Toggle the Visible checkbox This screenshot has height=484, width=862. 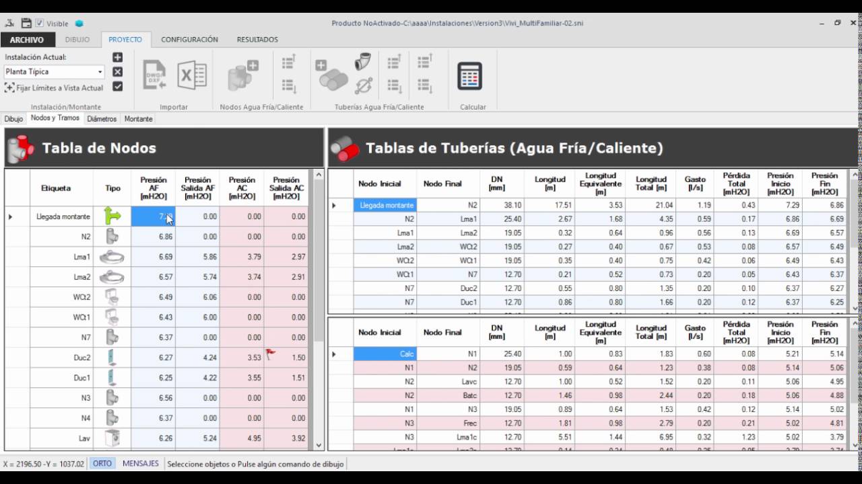pyautogui.click(x=39, y=23)
